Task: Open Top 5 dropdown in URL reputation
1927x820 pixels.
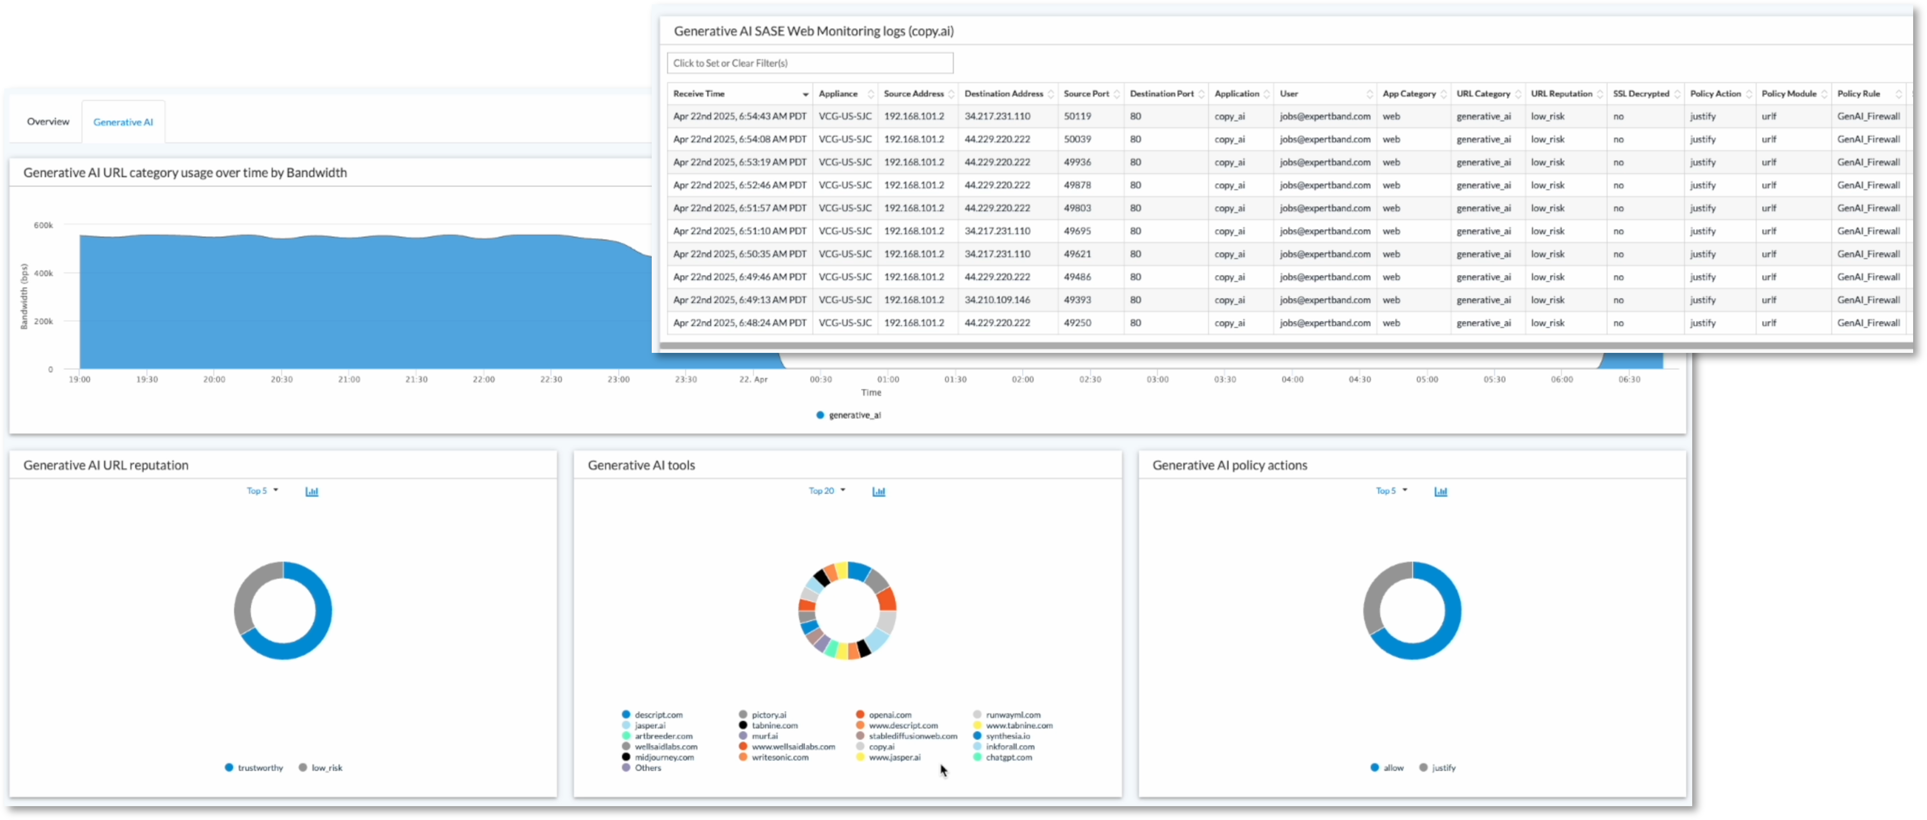Action: coord(262,491)
